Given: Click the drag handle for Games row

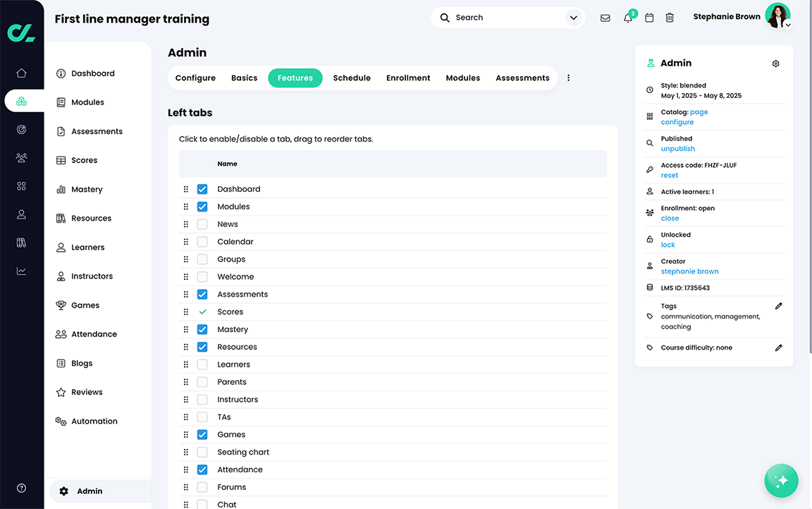Looking at the screenshot, I should coord(185,434).
